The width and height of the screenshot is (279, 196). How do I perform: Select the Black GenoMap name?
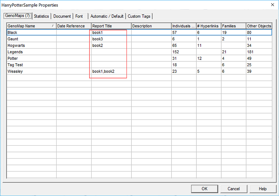click(12, 33)
